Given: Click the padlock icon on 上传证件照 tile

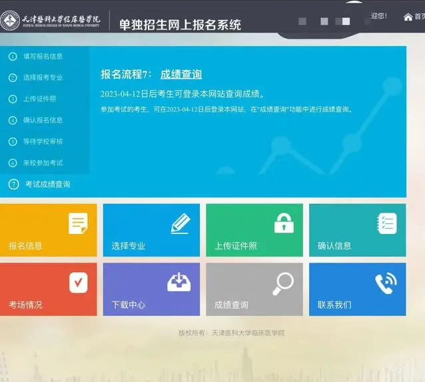Looking at the screenshot, I should tap(284, 223).
